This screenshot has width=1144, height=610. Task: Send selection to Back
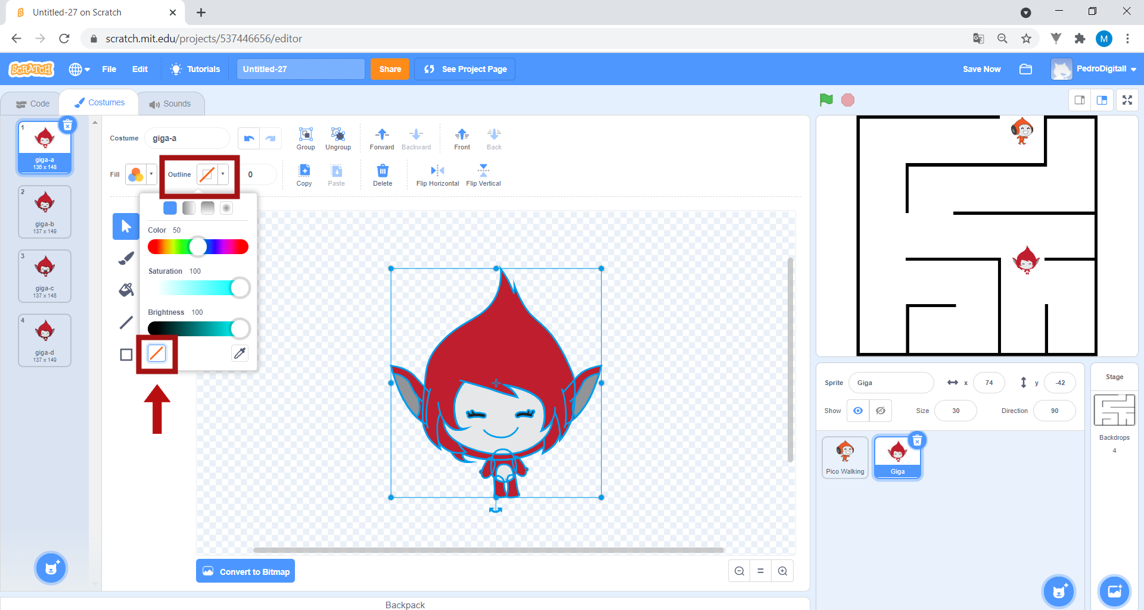[x=494, y=139]
